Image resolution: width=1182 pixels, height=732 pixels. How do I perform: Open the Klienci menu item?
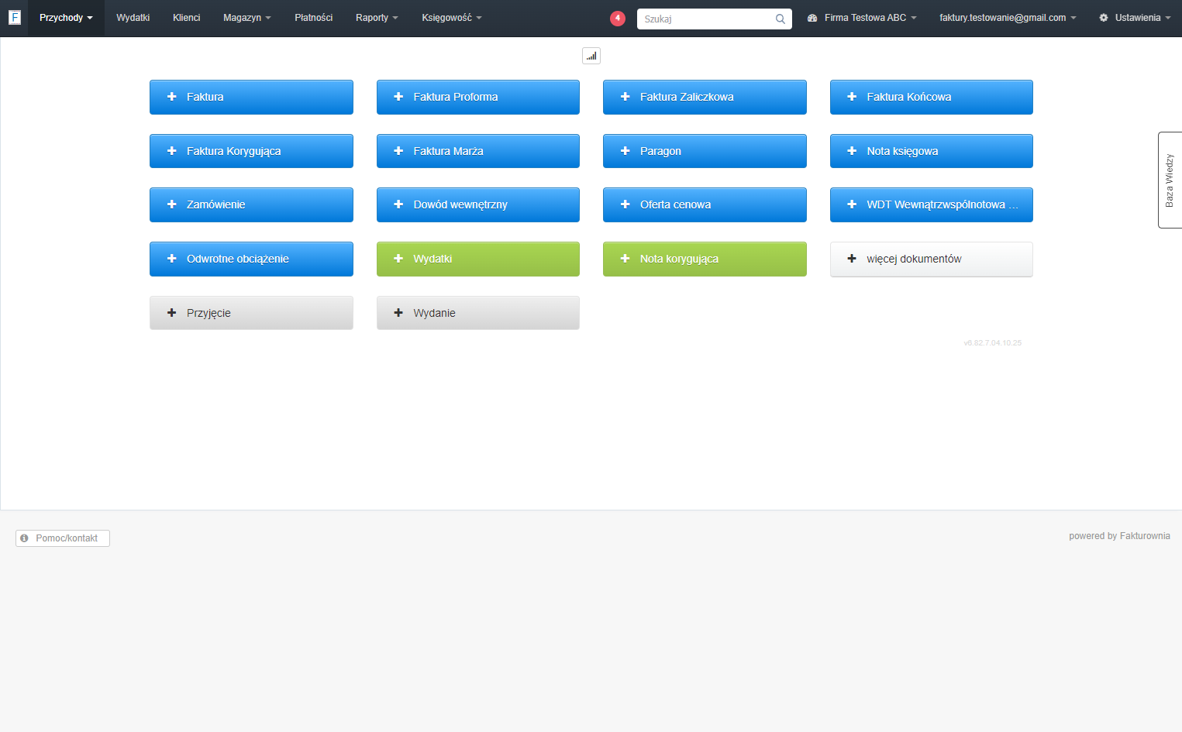[x=187, y=18]
